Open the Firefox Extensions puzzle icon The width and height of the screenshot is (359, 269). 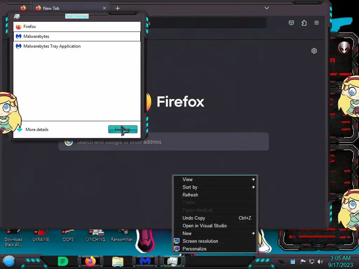click(304, 23)
